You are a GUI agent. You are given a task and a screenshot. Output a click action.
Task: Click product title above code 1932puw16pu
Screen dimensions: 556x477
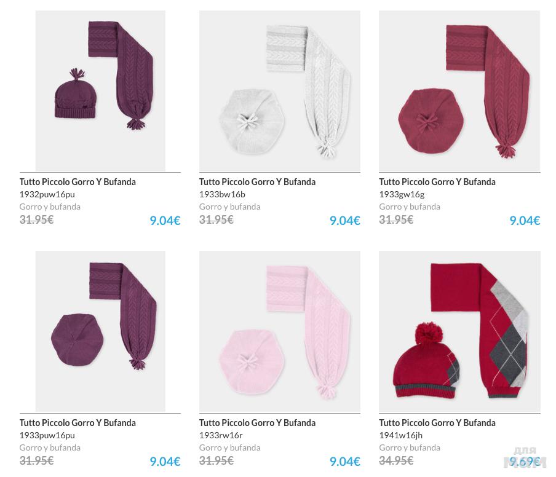[77, 182]
